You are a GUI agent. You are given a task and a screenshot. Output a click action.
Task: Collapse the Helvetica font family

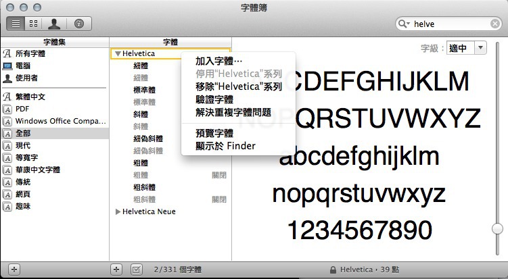click(x=118, y=53)
